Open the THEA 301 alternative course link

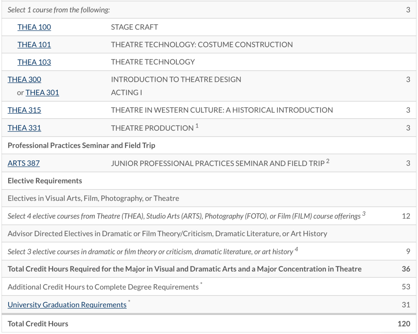[x=42, y=93]
